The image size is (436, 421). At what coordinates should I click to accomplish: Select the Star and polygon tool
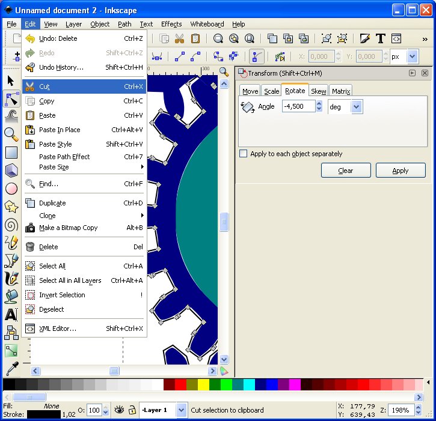pos(11,207)
